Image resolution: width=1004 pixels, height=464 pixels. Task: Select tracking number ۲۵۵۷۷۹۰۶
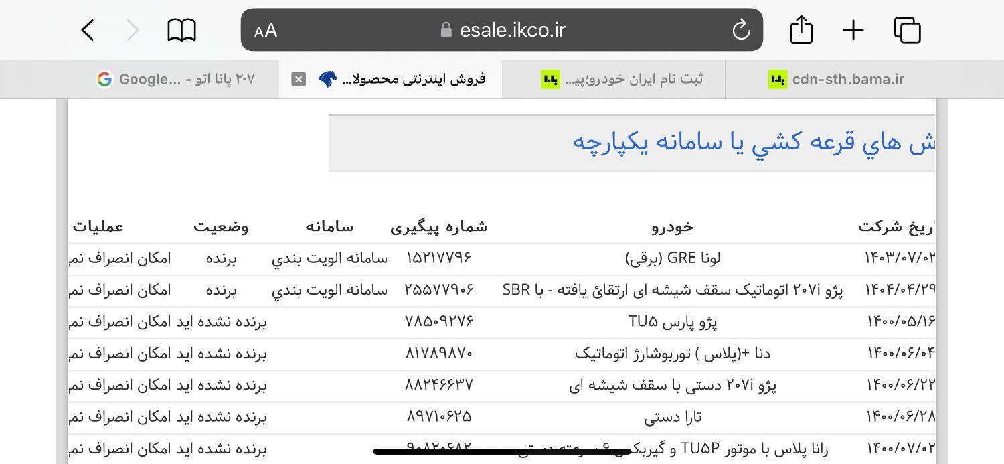coord(439,290)
